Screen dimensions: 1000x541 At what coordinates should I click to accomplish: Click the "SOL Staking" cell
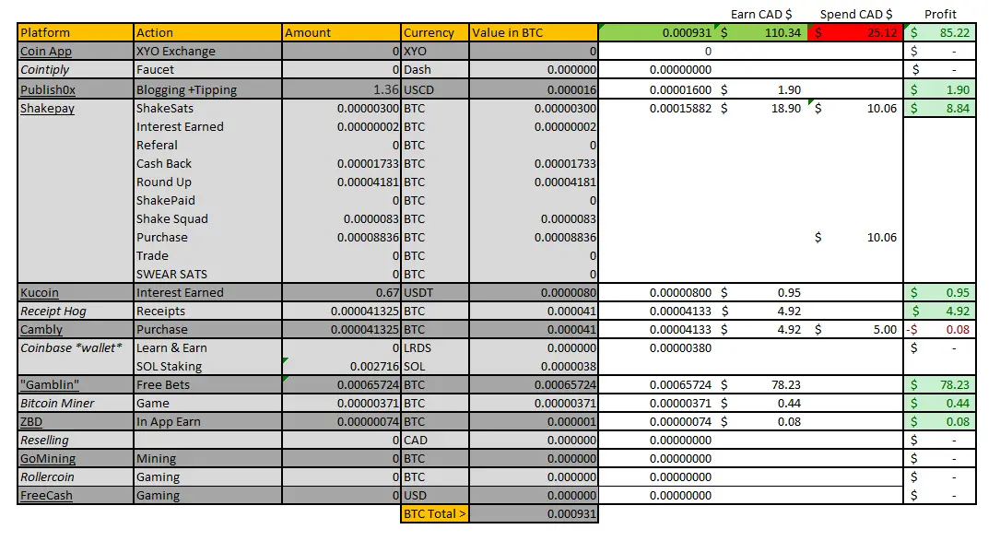coord(207,367)
